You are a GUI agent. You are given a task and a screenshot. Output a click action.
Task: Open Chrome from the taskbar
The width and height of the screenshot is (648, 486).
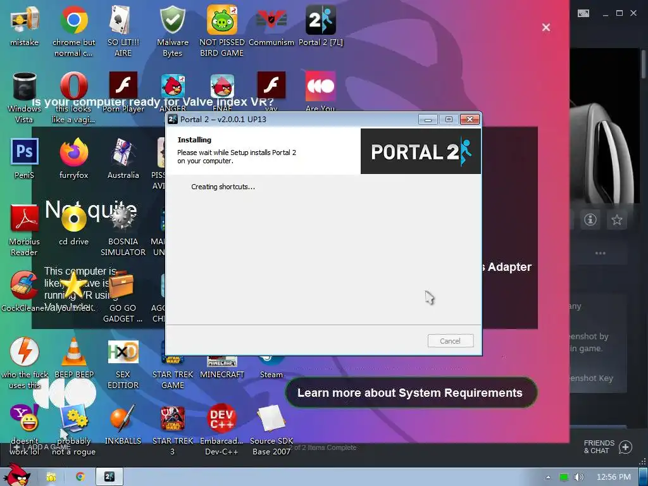[80, 477]
